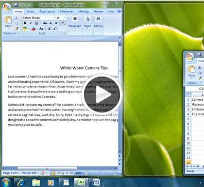Open the Calibri font name dropdown
Viewport: 204px width, 187px height.
tap(54, 17)
